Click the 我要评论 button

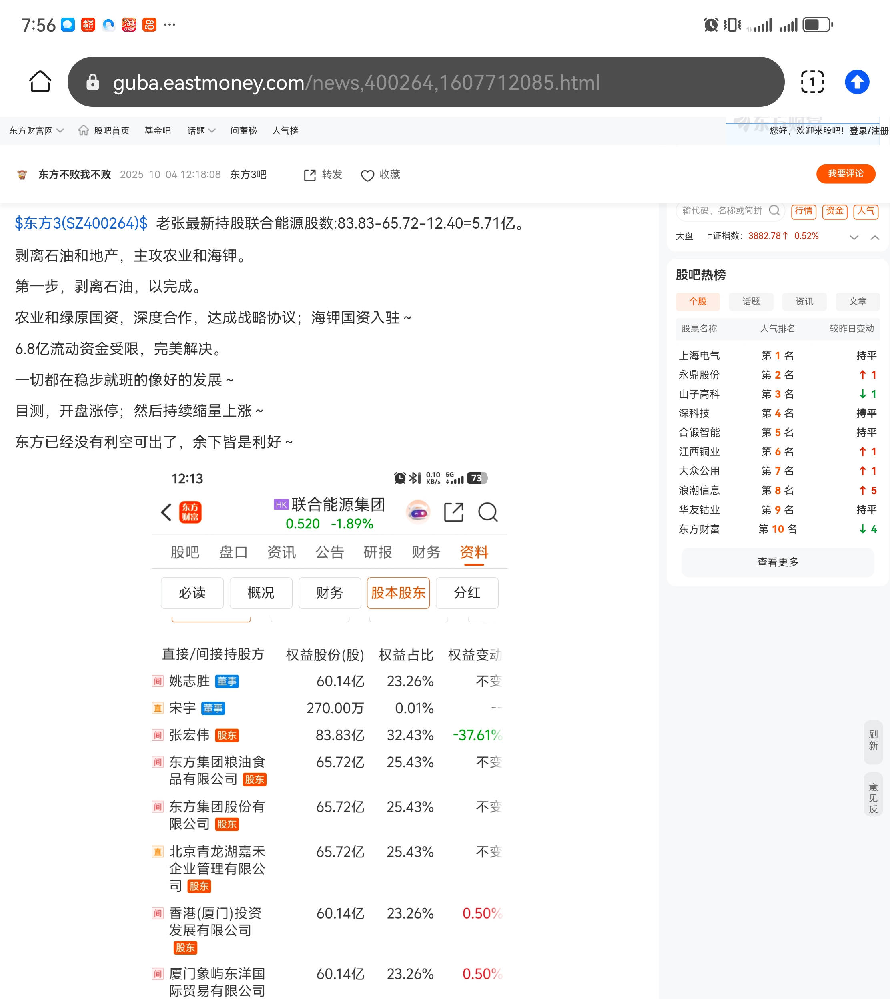pyautogui.click(x=845, y=174)
